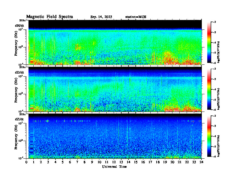Click the '-6' value on bottom color scale
Image resolution: width=240 pixels, height=186 pixels.
click(214, 157)
